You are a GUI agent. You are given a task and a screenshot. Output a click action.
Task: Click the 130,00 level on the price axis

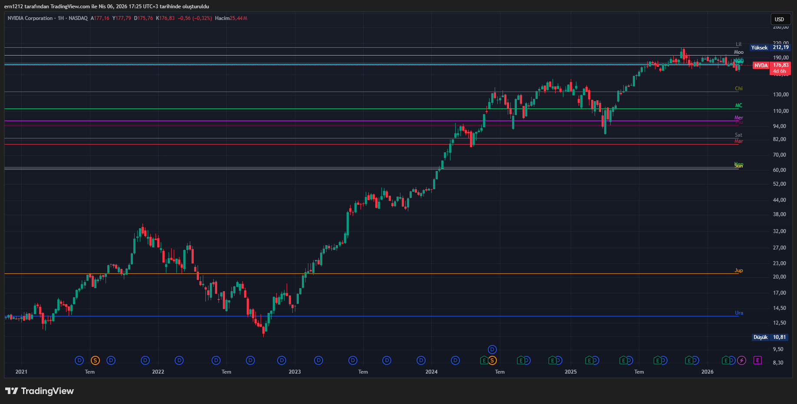point(780,95)
